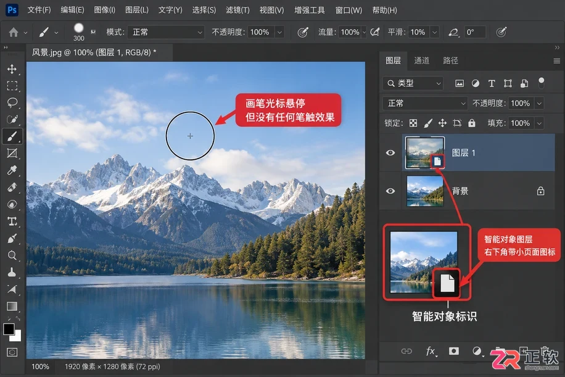Select the Zoom magnifier tool
The width and height of the screenshot is (565, 377).
point(12,255)
